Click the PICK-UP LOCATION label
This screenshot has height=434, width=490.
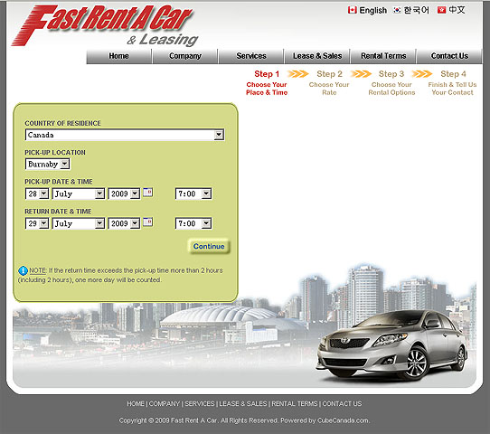pos(55,153)
